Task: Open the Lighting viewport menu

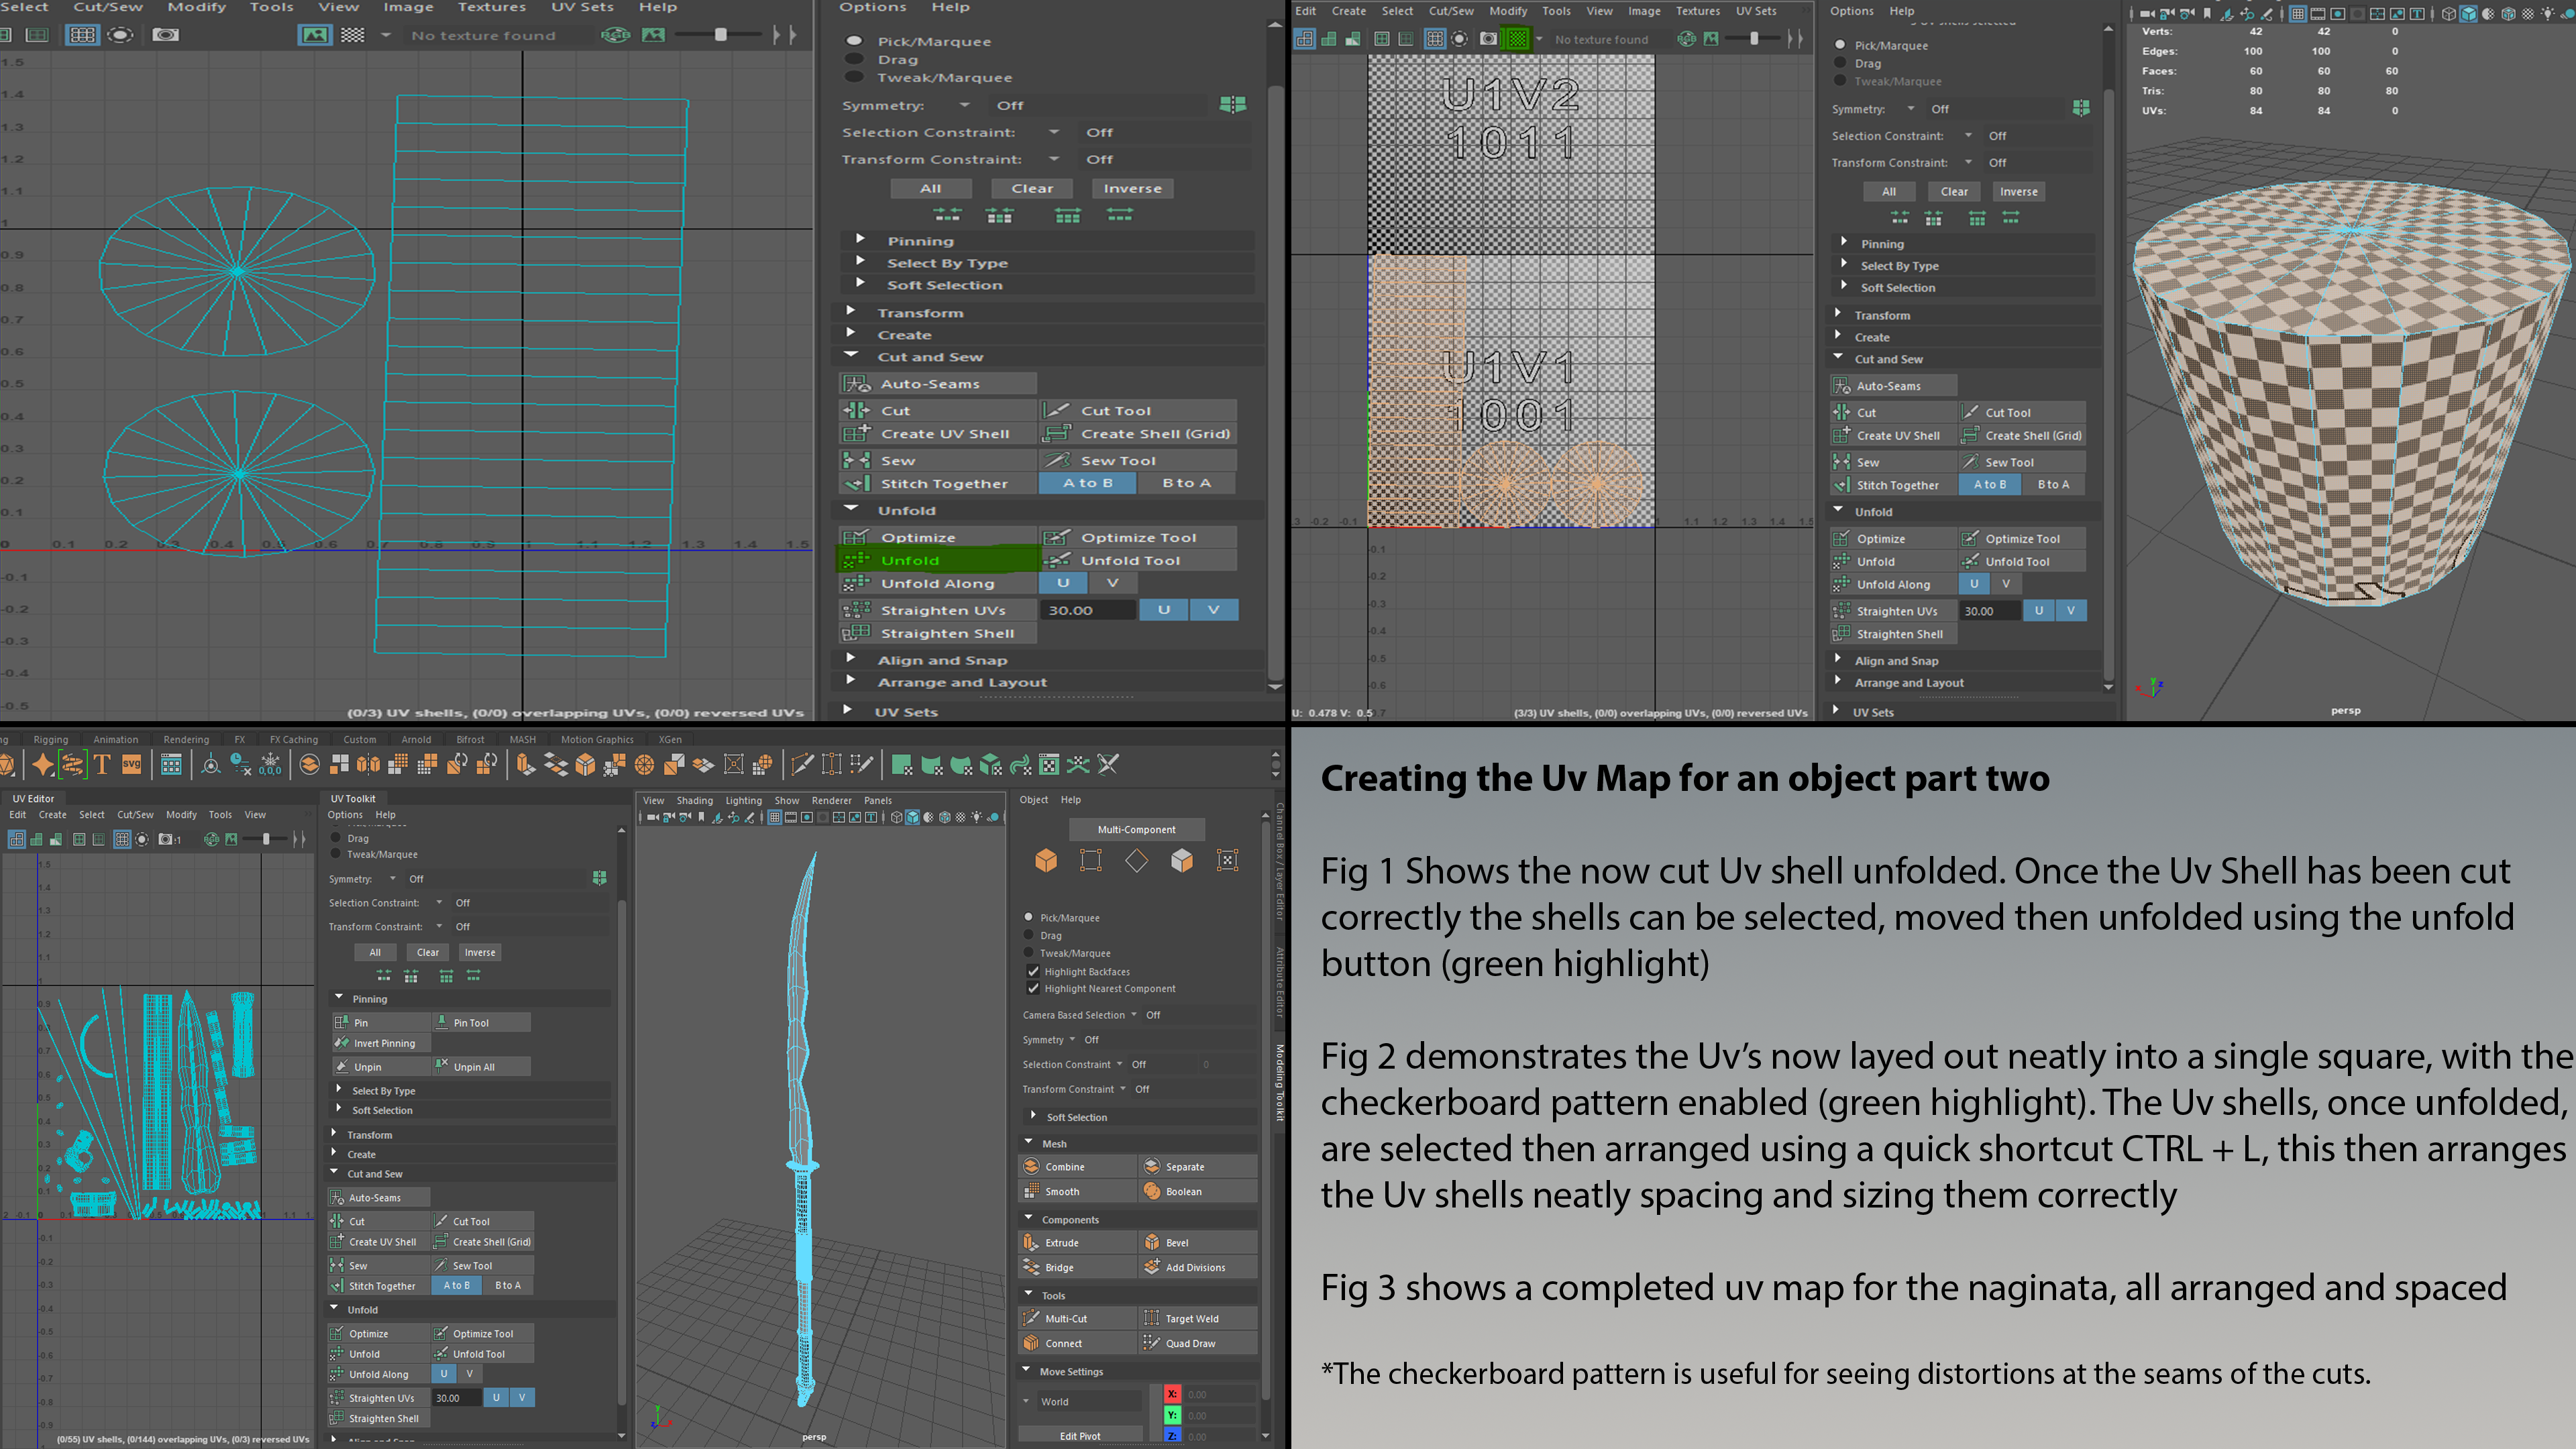Action: (743, 801)
